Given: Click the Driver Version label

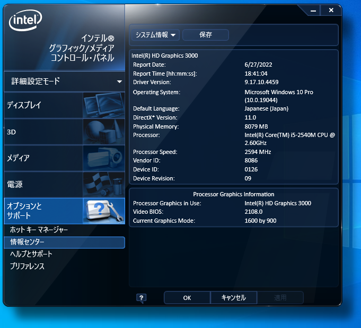Looking at the screenshot, I should tap(152, 82).
